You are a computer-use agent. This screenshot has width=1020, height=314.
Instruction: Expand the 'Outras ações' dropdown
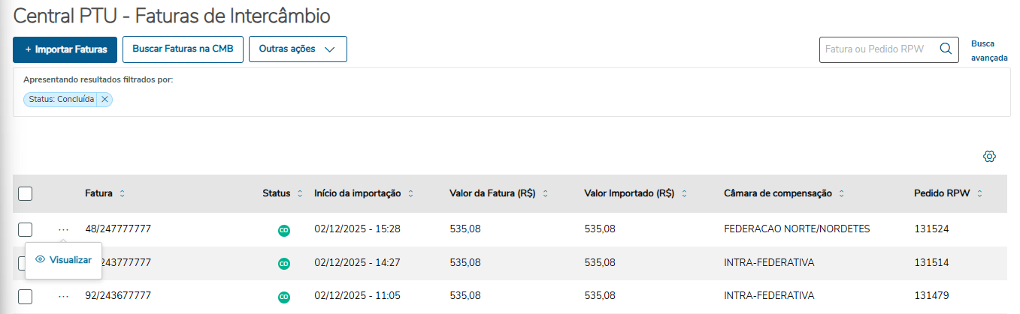298,49
